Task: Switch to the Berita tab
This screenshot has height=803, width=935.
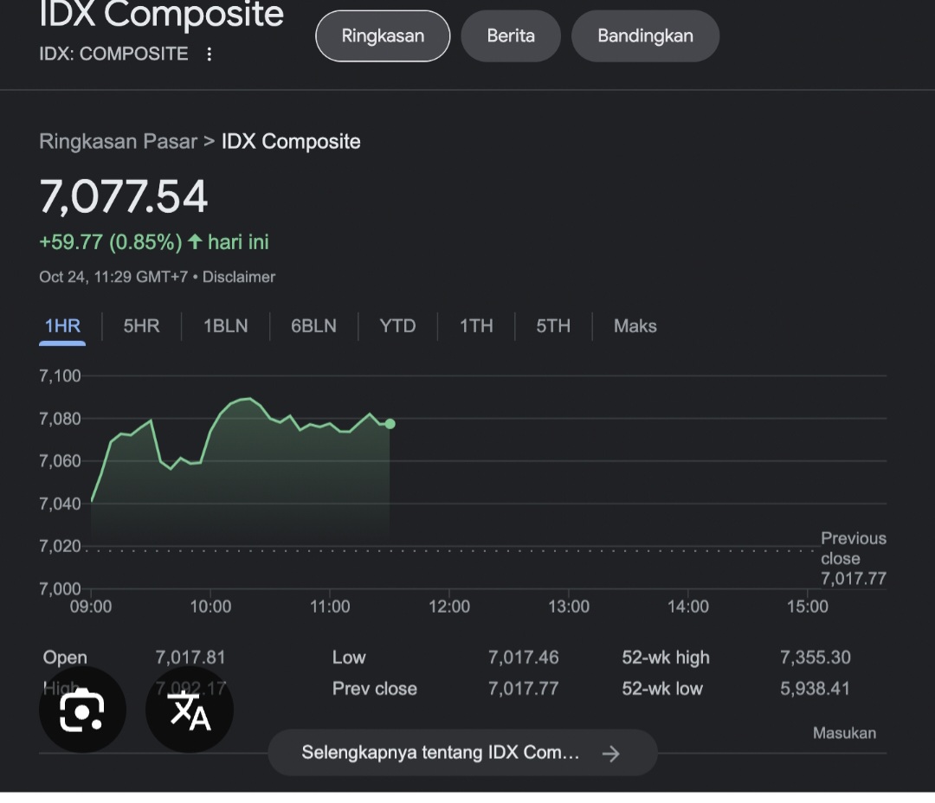Action: coord(511,36)
